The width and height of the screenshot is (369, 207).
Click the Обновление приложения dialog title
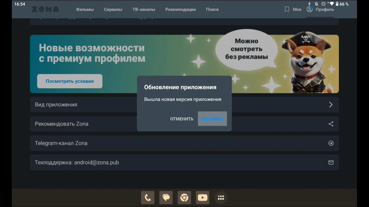coord(180,87)
